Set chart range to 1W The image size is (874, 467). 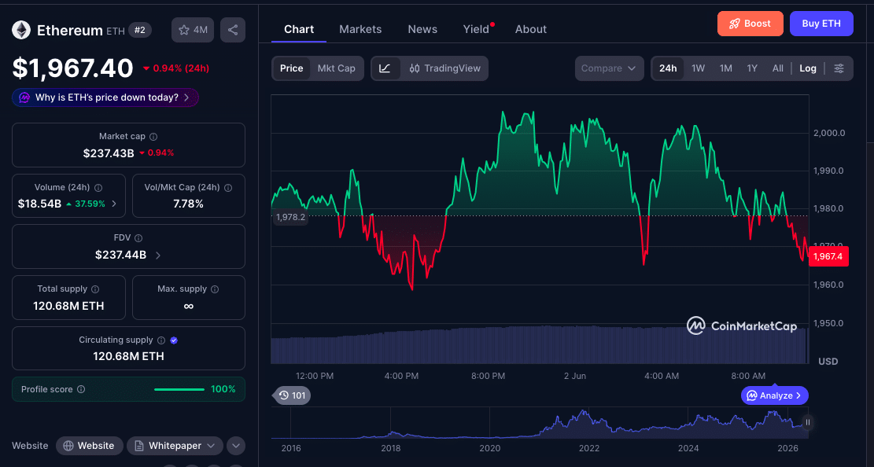coord(698,68)
